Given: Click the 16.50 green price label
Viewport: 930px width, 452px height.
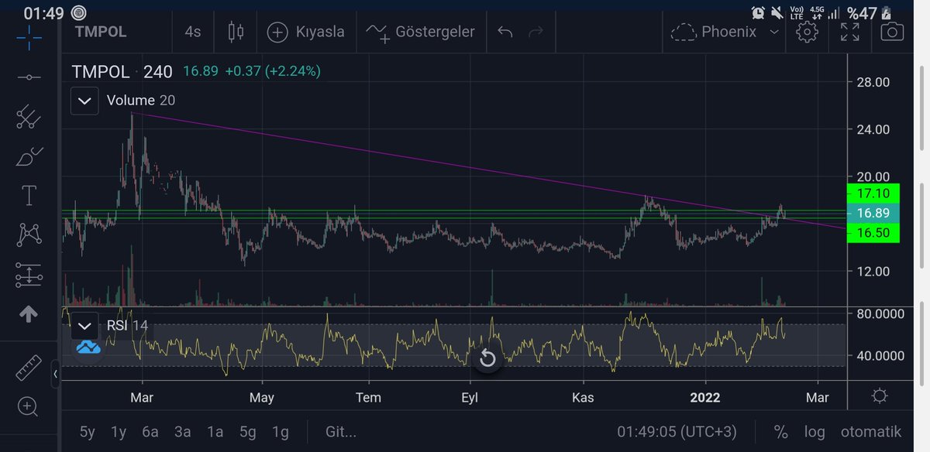Looking at the screenshot, I should click(873, 233).
